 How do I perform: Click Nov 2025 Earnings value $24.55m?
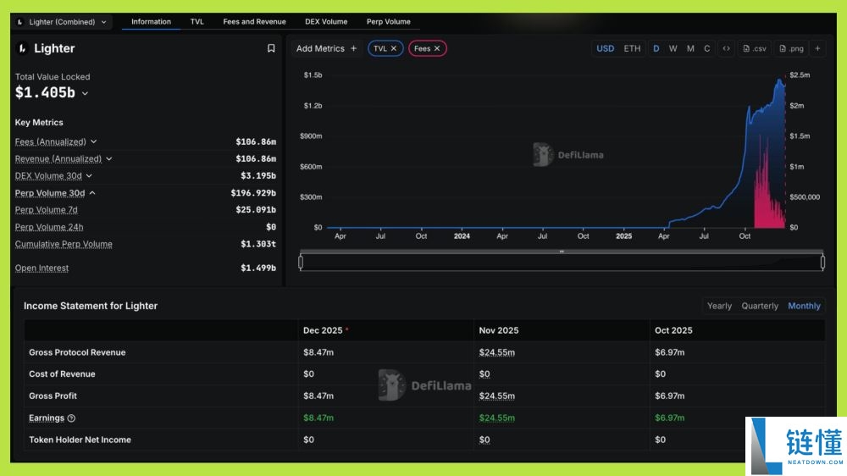pyautogui.click(x=496, y=418)
